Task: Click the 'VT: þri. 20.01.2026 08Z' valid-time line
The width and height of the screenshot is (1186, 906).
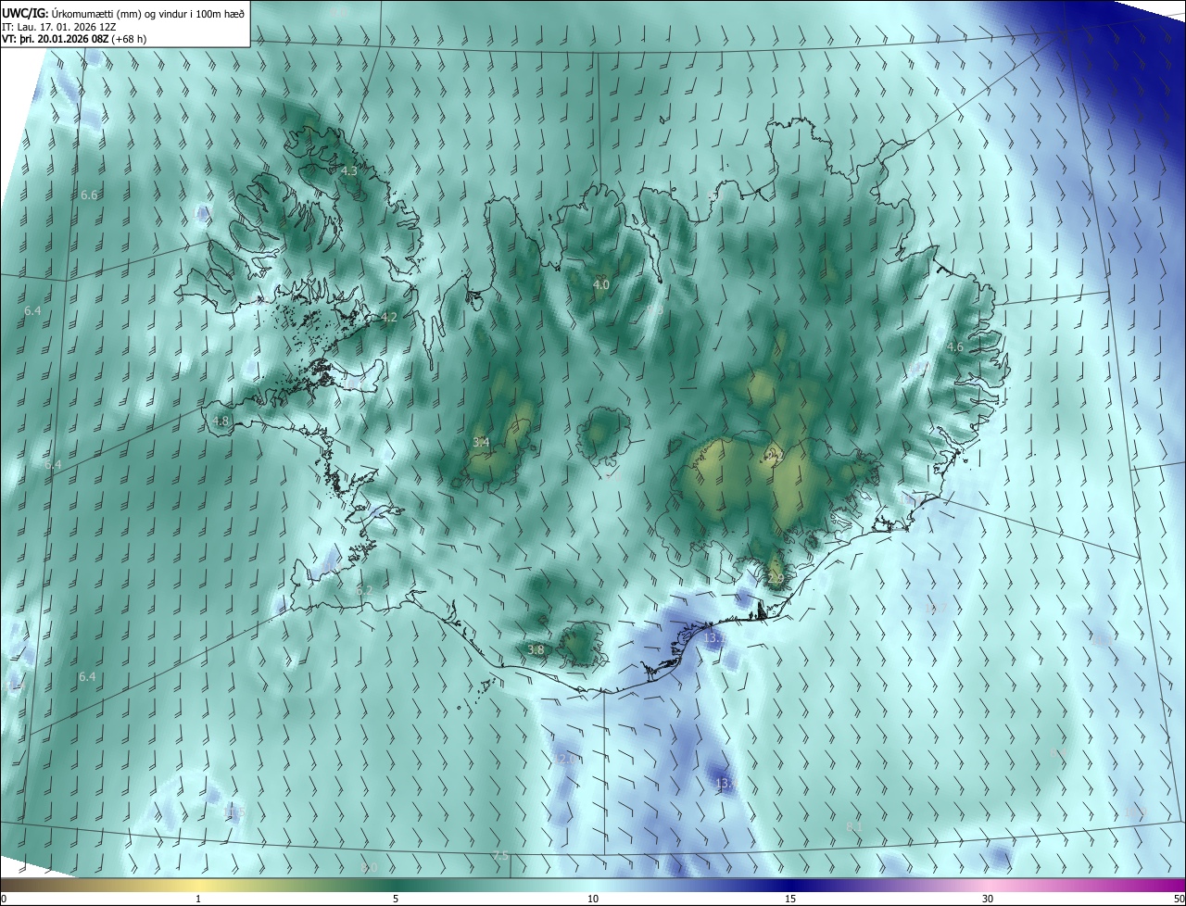Action: point(74,39)
